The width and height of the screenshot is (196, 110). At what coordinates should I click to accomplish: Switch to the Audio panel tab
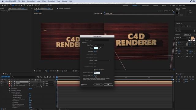coord(184,8)
